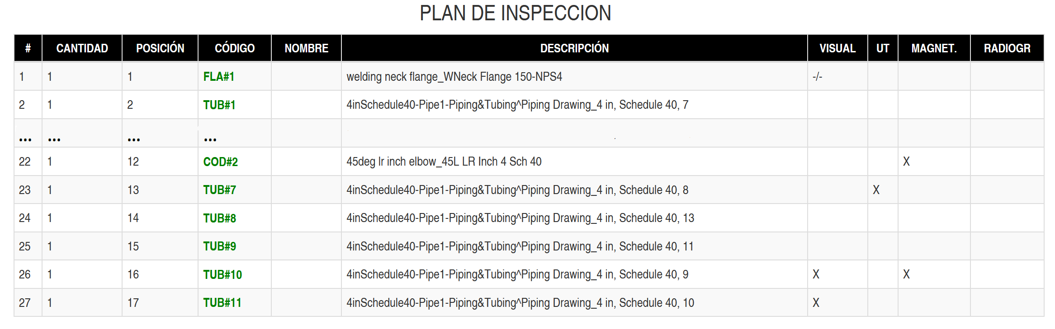Click the TUB#1 code link
This screenshot has height=329, width=1055.
219,105
